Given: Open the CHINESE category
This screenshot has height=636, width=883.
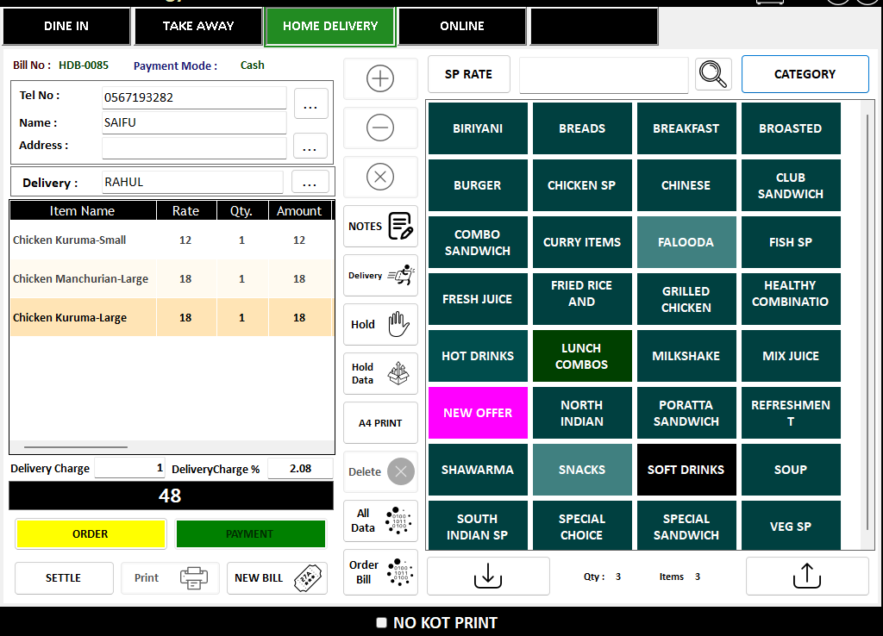Looking at the screenshot, I should 686,185.
